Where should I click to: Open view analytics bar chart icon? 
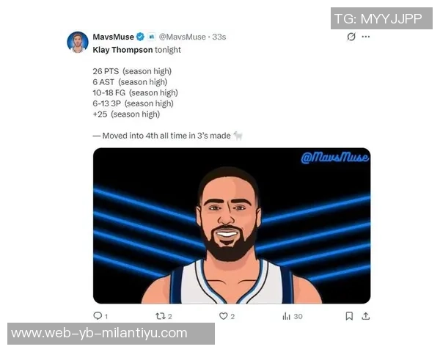pyautogui.click(x=286, y=316)
